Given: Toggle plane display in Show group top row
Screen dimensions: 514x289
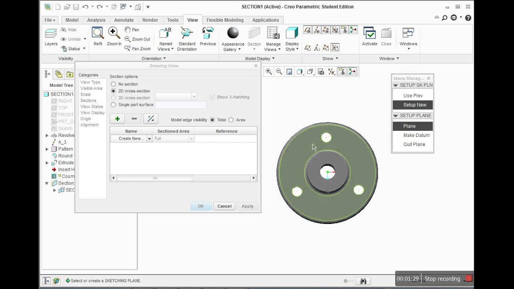Looking at the screenshot, I should 308,30.
